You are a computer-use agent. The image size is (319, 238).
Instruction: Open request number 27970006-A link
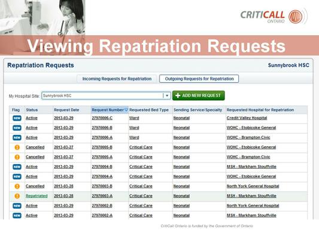pyautogui.click(x=102, y=137)
